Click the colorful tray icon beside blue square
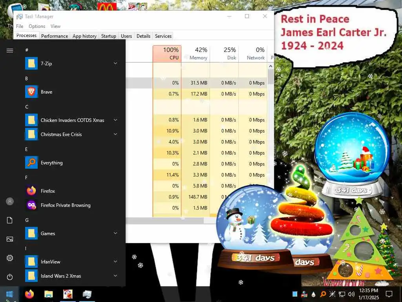The image size is (402, 302). (x=304, y=294)
